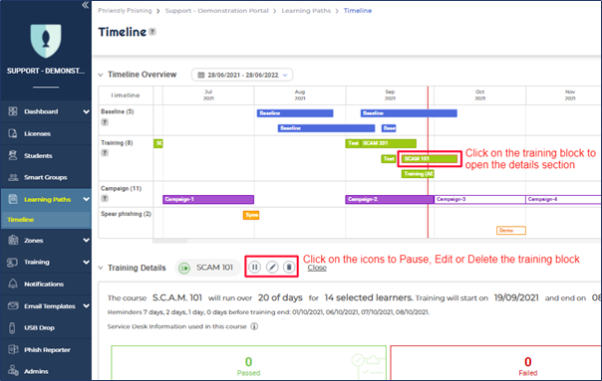
Task: Expand the Dashboard menu chevron
Action: [x=86, y=111]
